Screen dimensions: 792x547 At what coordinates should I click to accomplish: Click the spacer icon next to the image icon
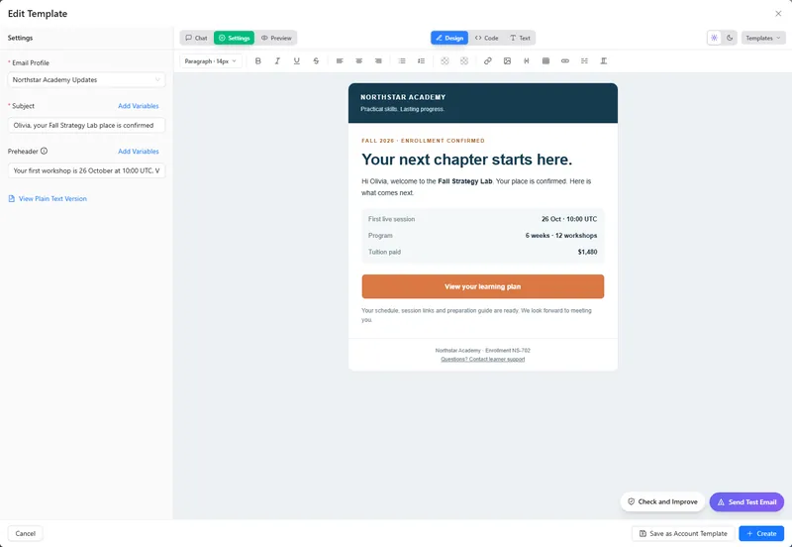pos(527,61)
